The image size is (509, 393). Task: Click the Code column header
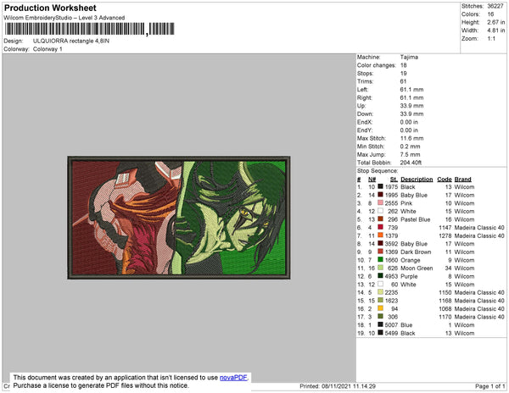tap(445, 180)
